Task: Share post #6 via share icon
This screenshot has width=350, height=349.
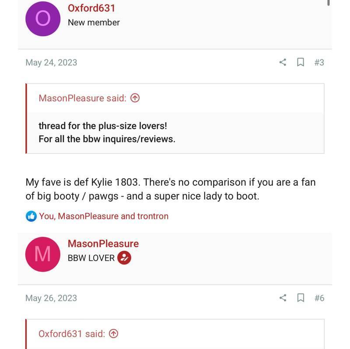Action: click(x=283, y=298)
